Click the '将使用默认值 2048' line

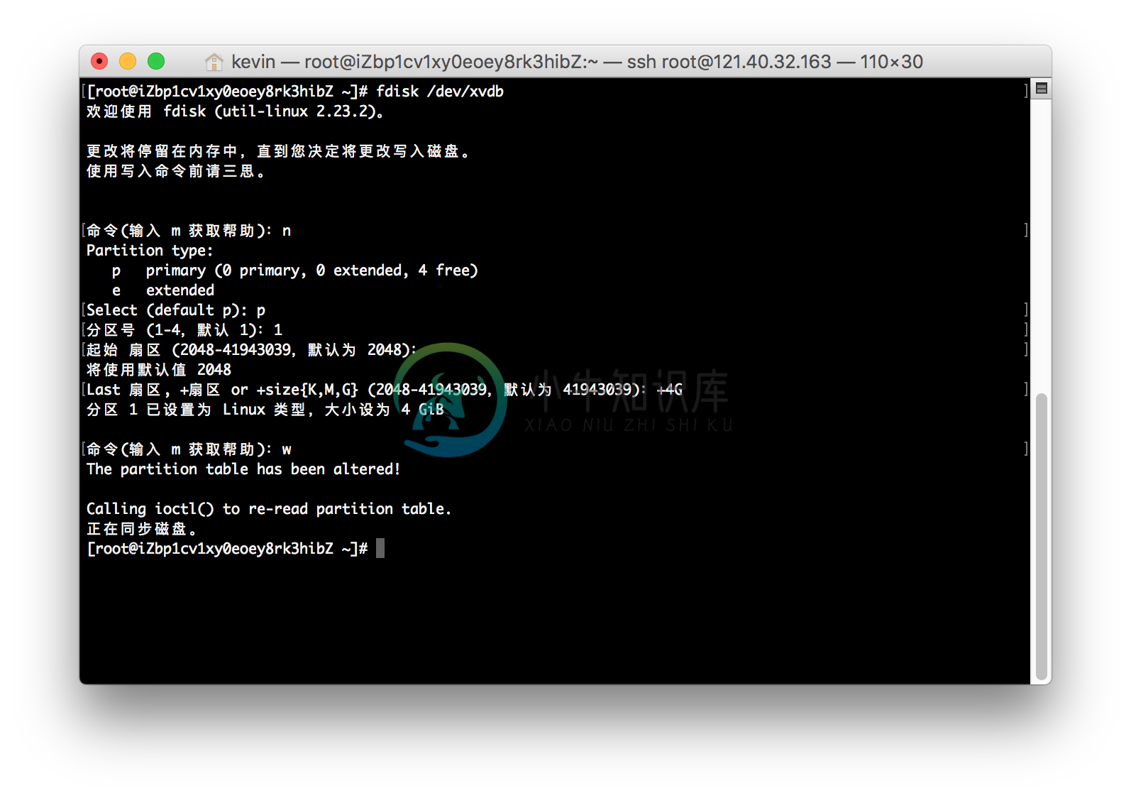[x=159, y=370]
